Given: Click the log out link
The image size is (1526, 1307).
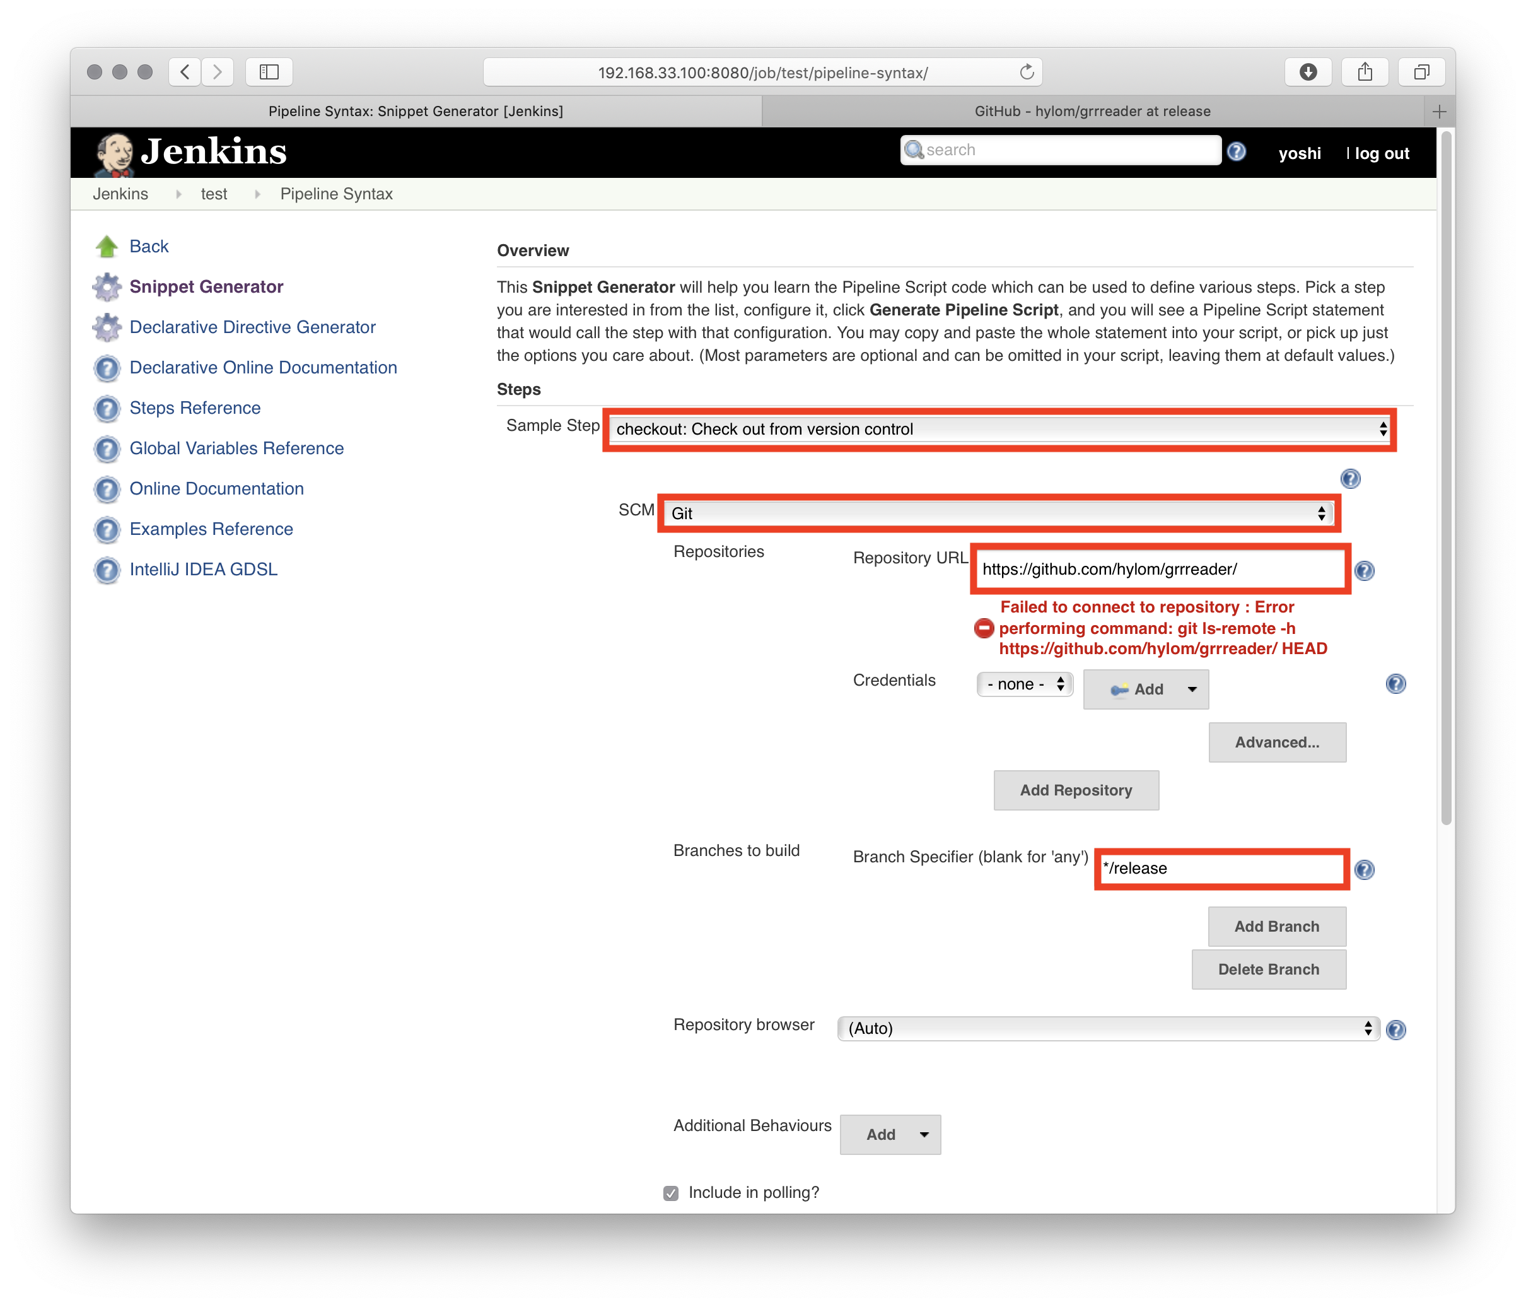Looking at the screenshot, I should coord(1382,153).
